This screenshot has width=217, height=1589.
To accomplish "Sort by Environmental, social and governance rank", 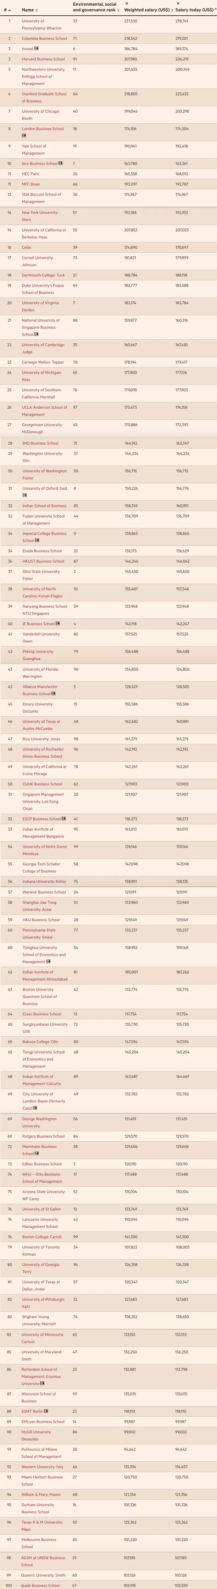I will (x=118, y=11).
